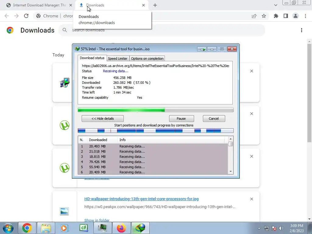Click the connections list scroll up arrow
This screenshot has width=312, height=234.
(x=231, y=139)
